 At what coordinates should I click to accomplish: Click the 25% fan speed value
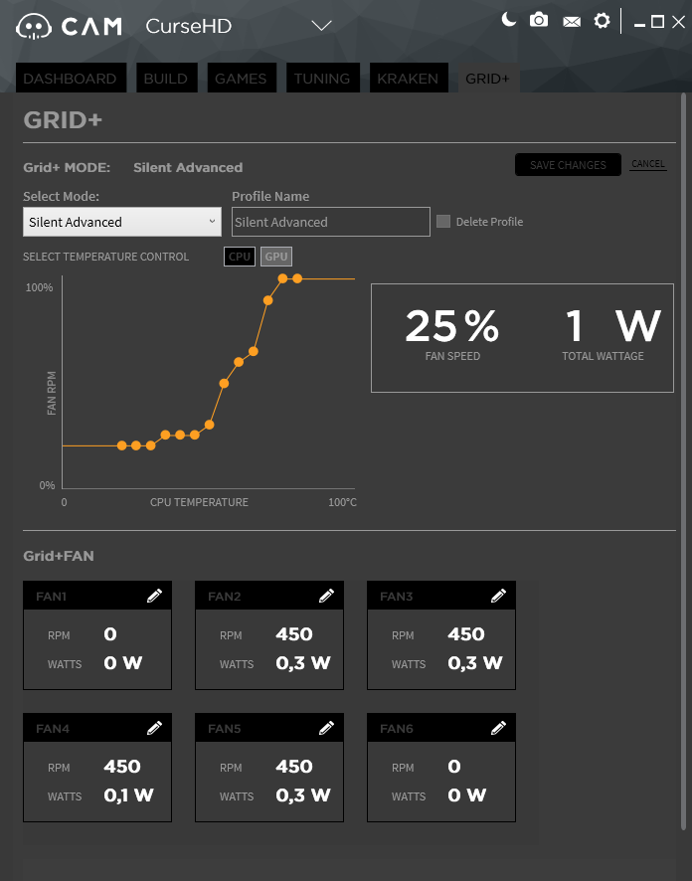[451, 326]
